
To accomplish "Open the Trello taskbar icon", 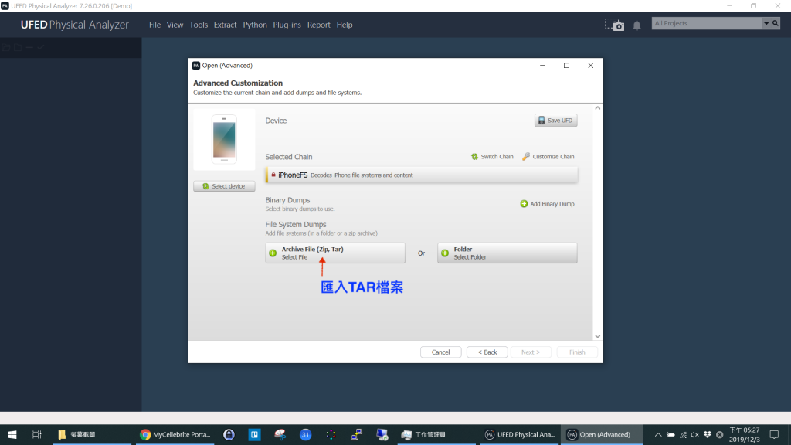I will (254, 434).
